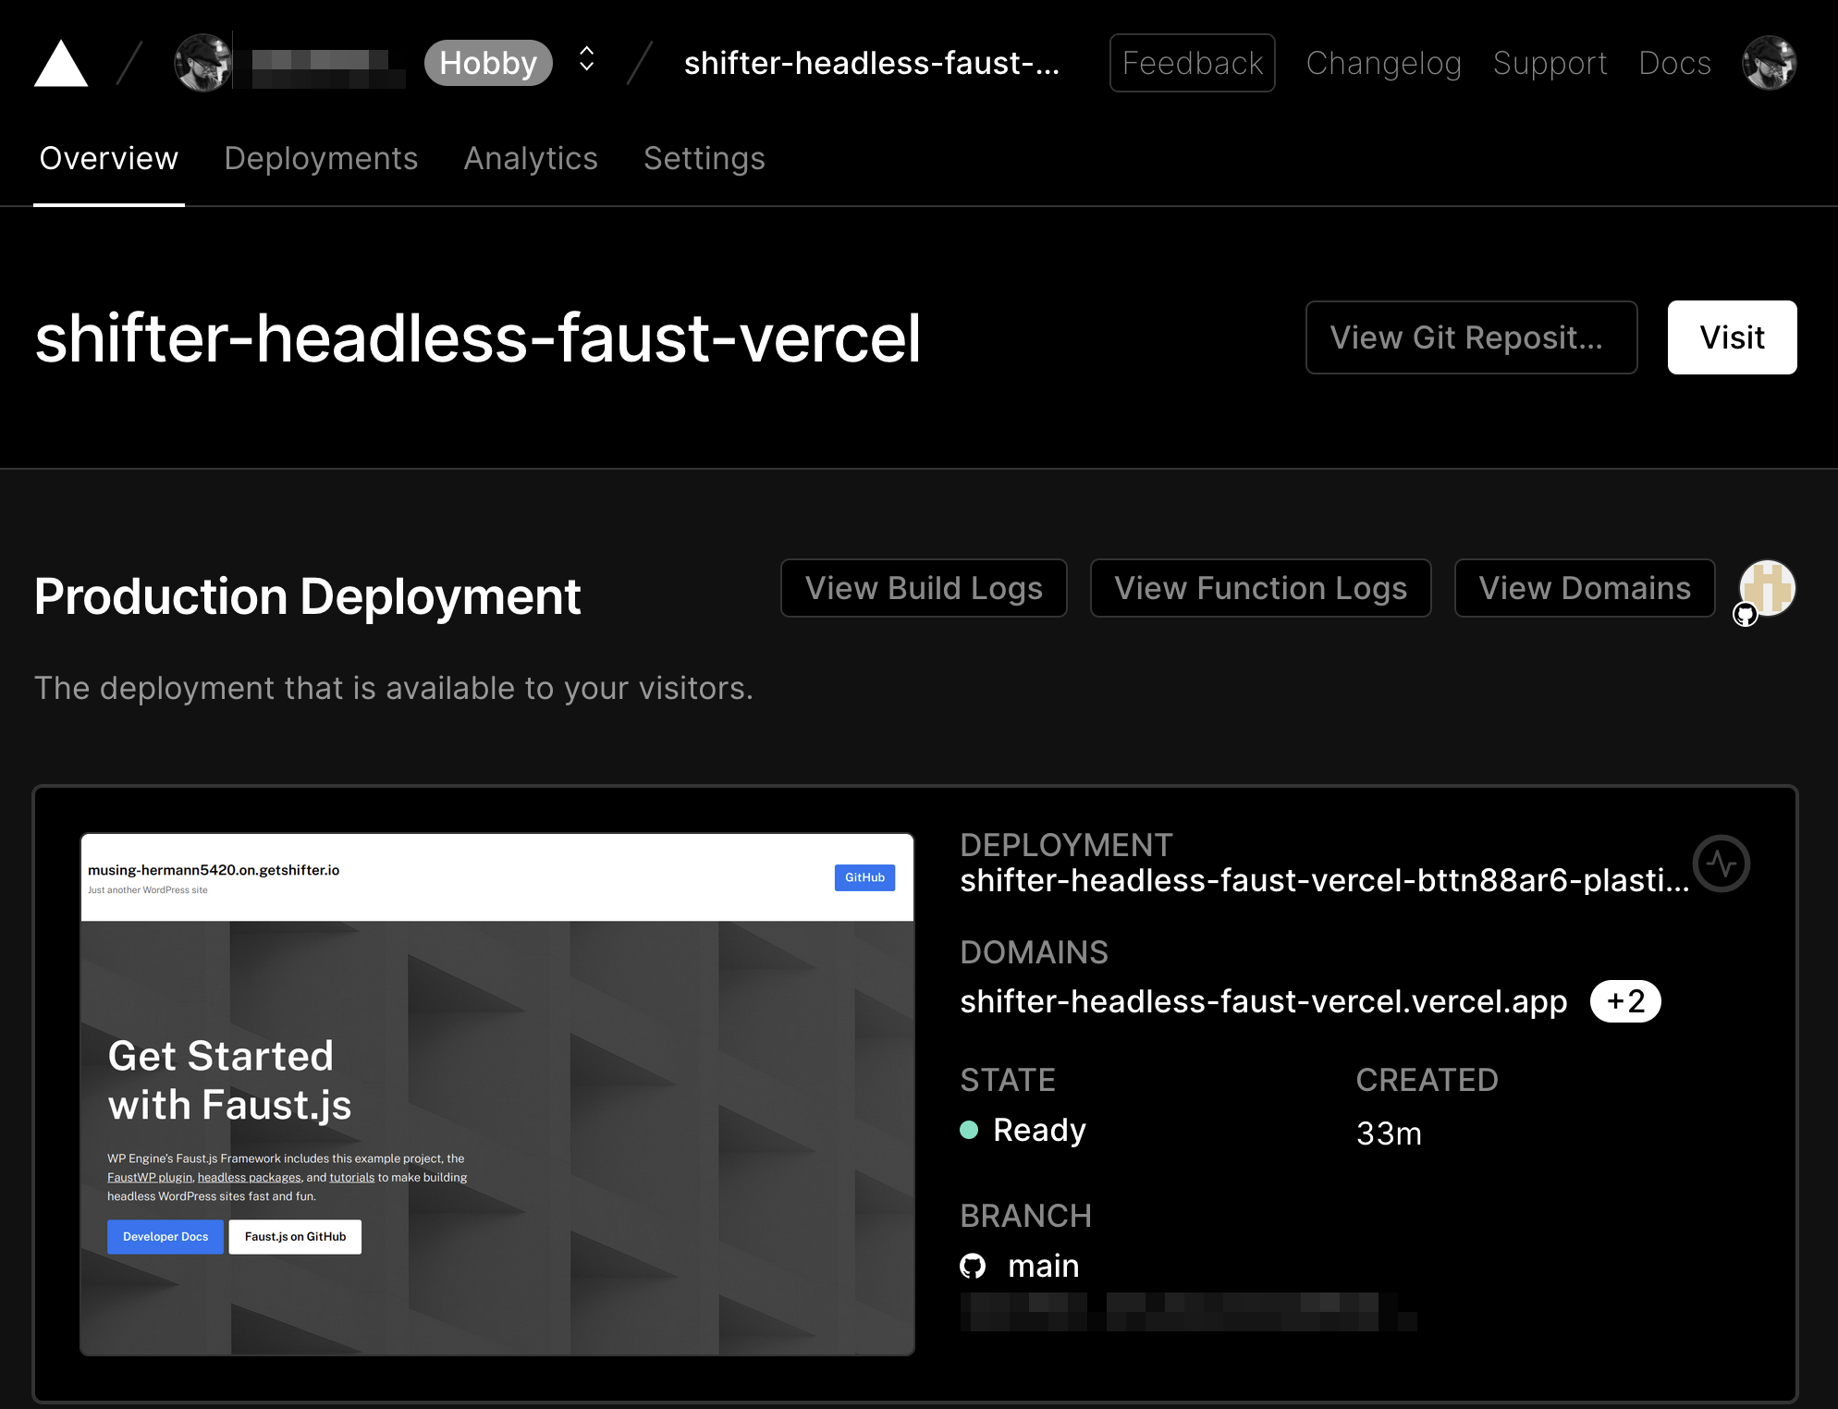
Task: Click the GitHub icon beside main branch
Action: point(973,1266)
